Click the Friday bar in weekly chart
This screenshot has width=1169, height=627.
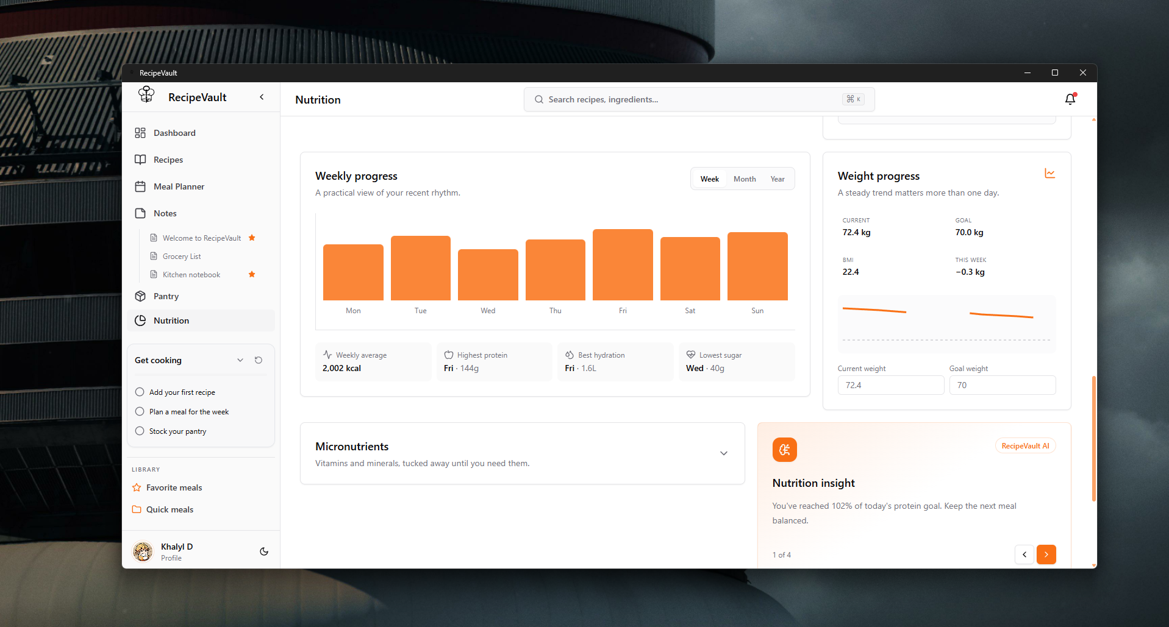(623, 264)
